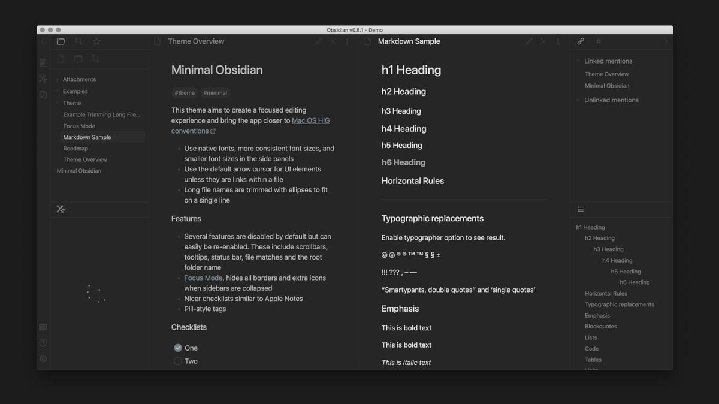Click the local graph pane icon
The width and height of the screenshot is (719, 404).
tap(61, 209)
